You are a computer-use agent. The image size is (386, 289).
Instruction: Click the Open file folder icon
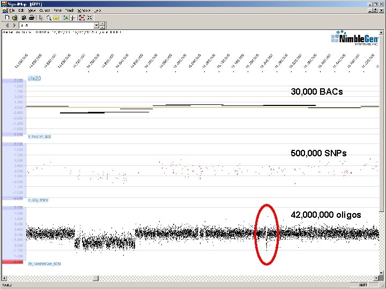click(x=15, y=18)
